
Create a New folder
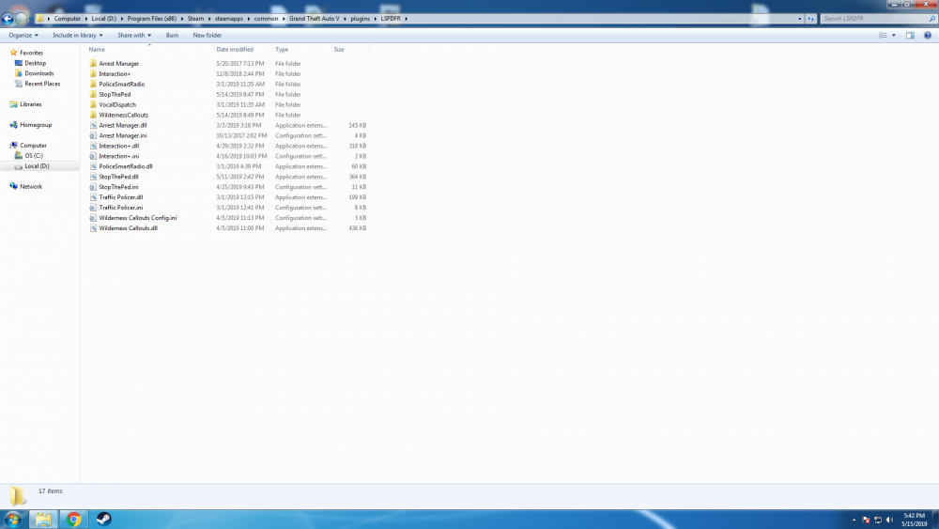coord(208,36)
